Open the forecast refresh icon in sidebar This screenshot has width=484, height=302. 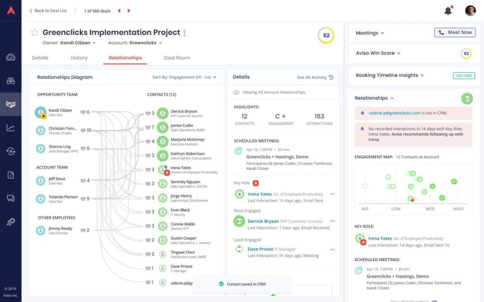click(x=11, y=151)
